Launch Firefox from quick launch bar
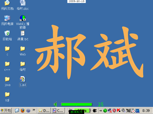This screenshot has height=114, width=153. 23,110
